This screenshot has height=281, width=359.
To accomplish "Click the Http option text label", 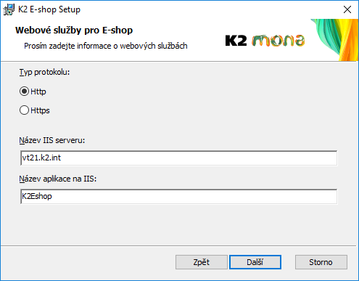I will click(x=38, y=91).
